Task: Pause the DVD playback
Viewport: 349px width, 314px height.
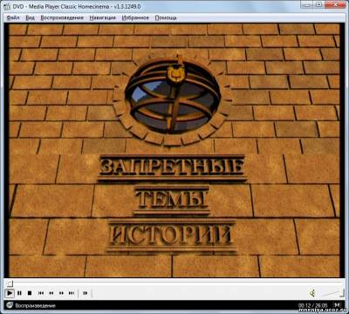Action: point(19,293)
